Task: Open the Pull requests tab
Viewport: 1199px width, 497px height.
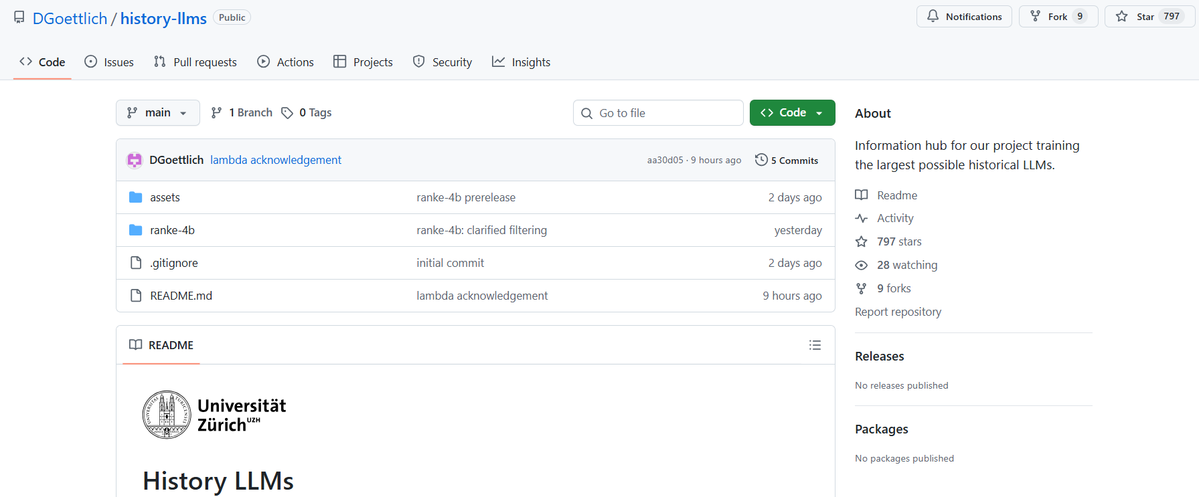Action: click(195, 62)
